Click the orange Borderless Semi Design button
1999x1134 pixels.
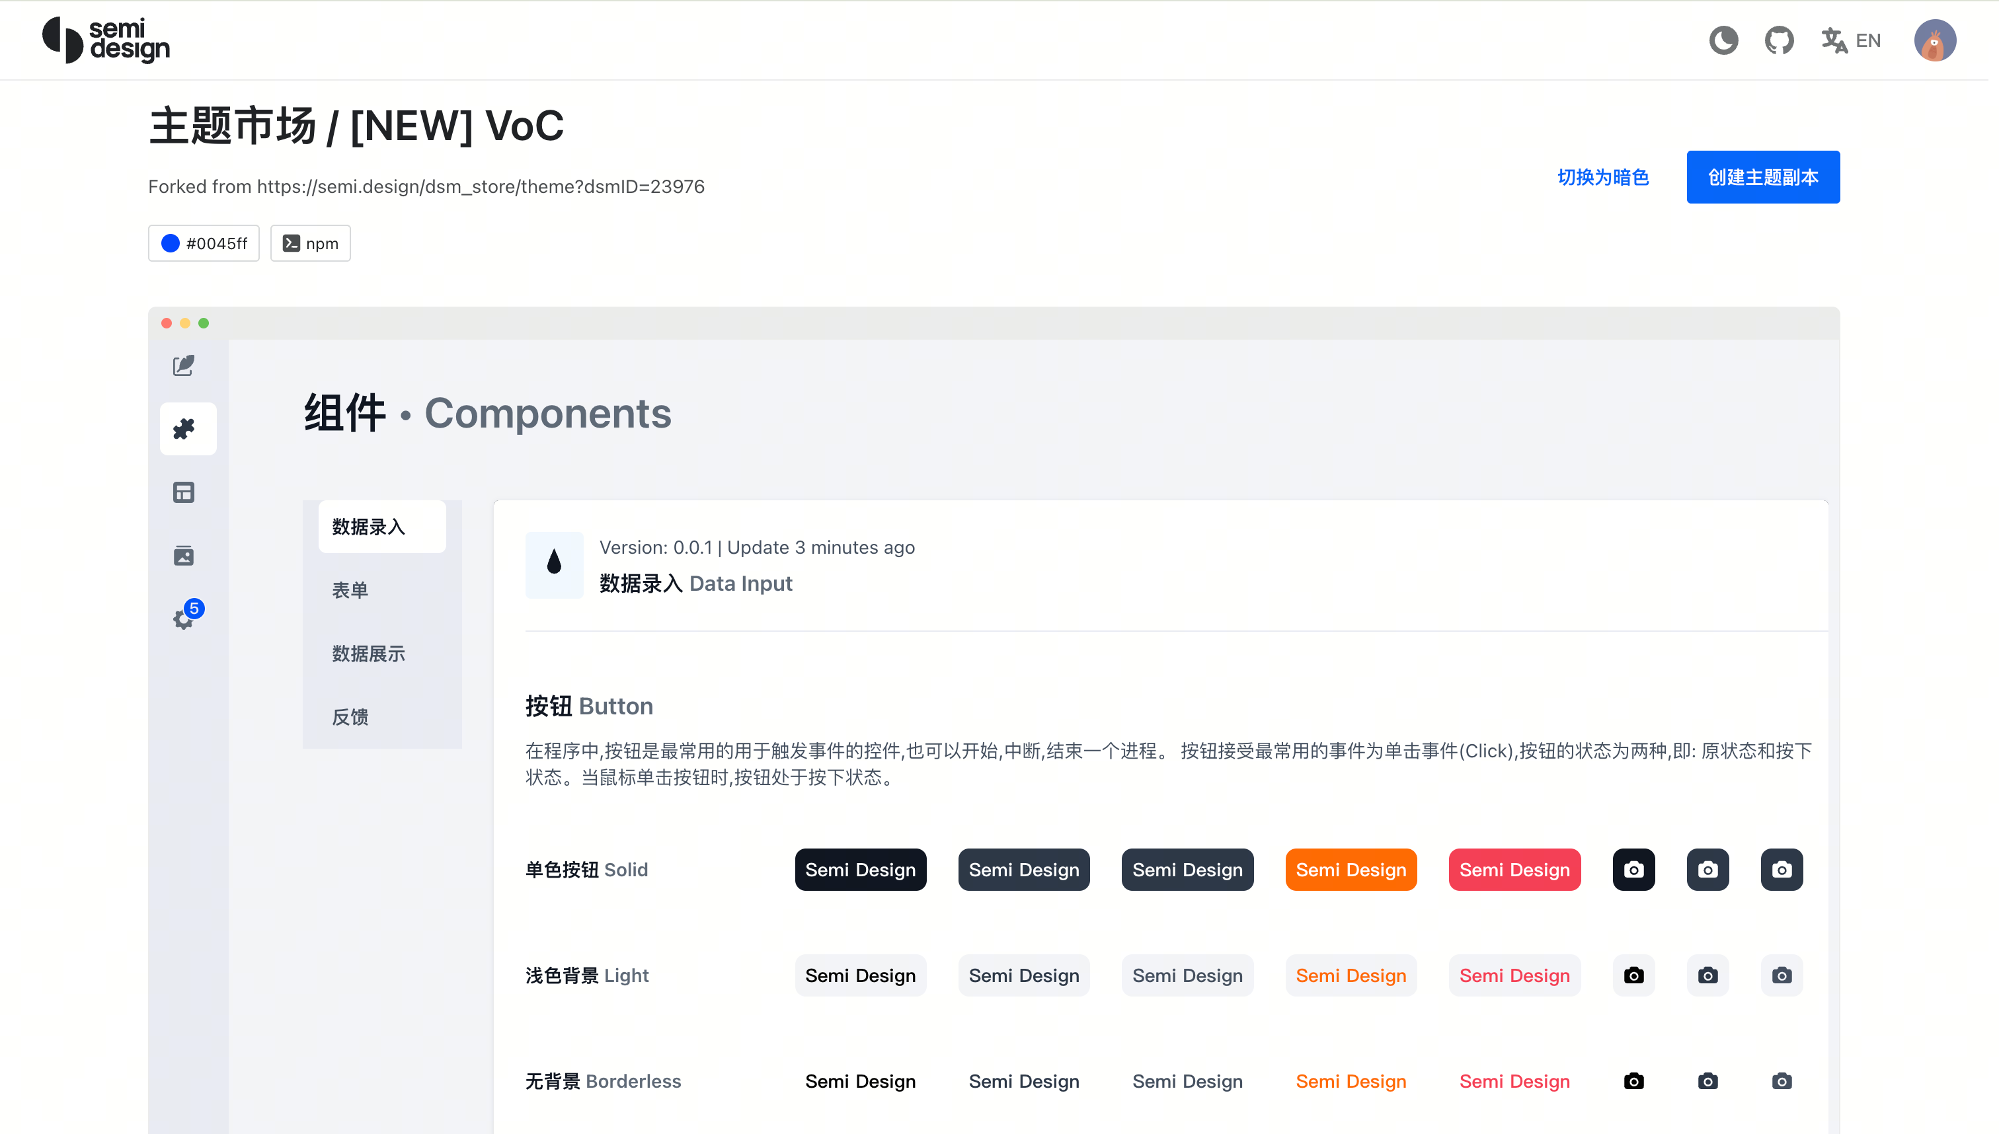pyautogui.click(x=1351, y=1081)
